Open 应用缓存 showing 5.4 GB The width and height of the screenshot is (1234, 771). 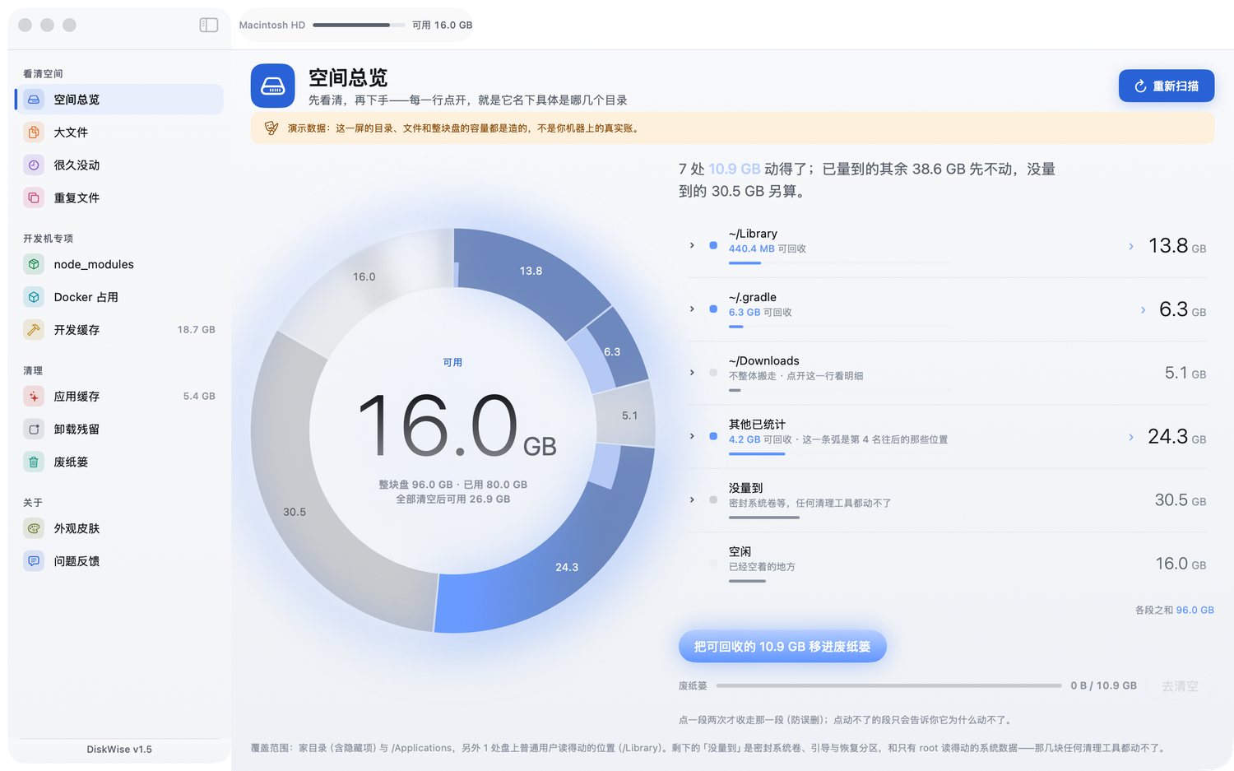tap(119, 397)
